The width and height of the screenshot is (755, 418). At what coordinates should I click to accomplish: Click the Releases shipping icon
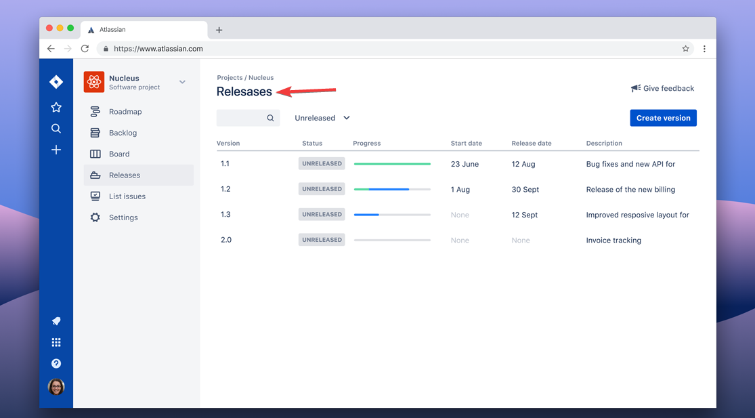click(x=95, y=175)
